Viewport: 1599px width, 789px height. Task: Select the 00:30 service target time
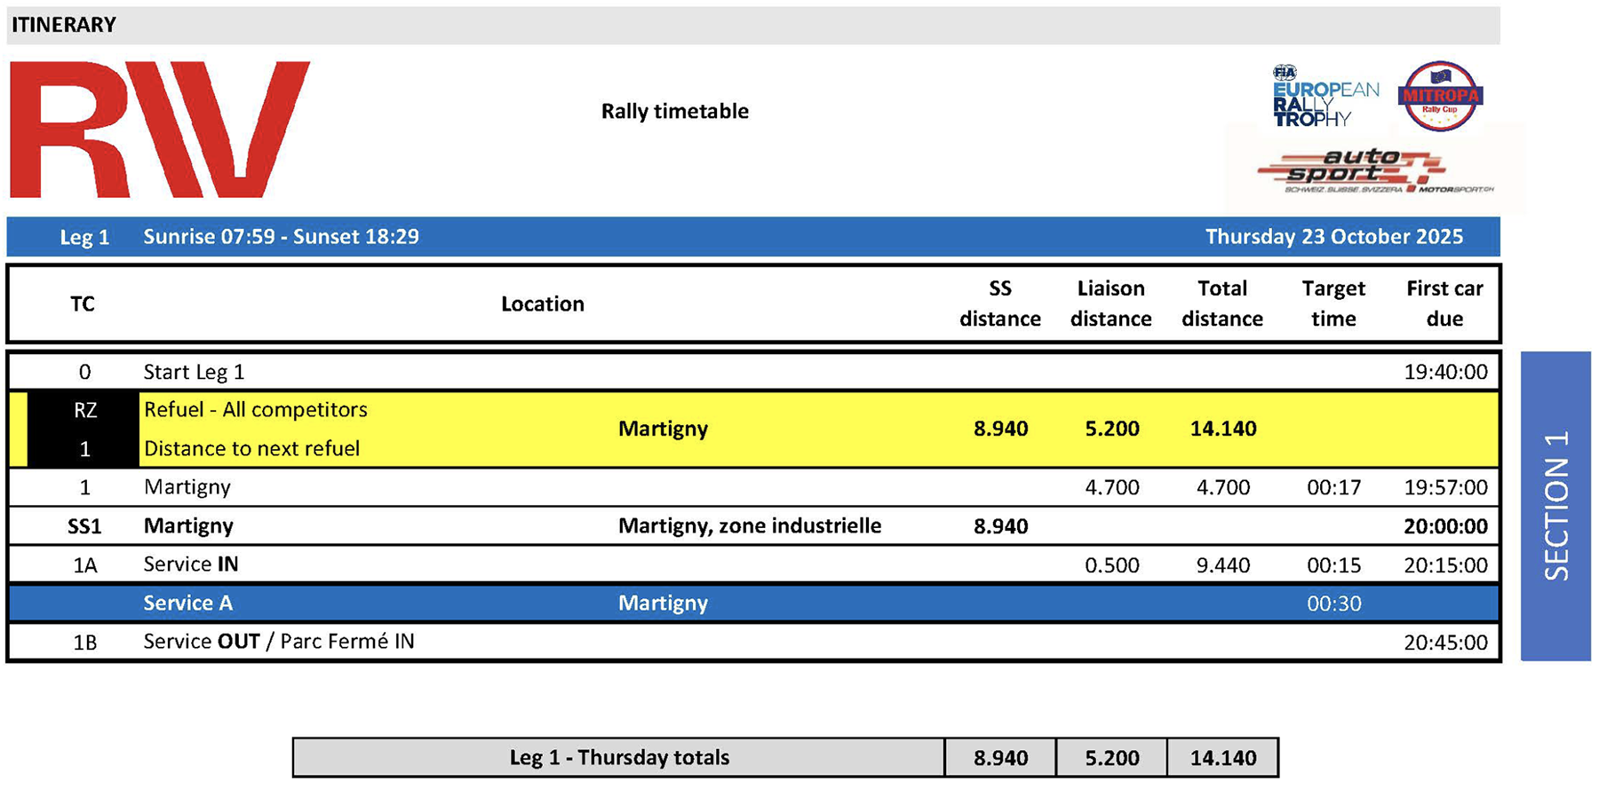(x=1333, y=604)
